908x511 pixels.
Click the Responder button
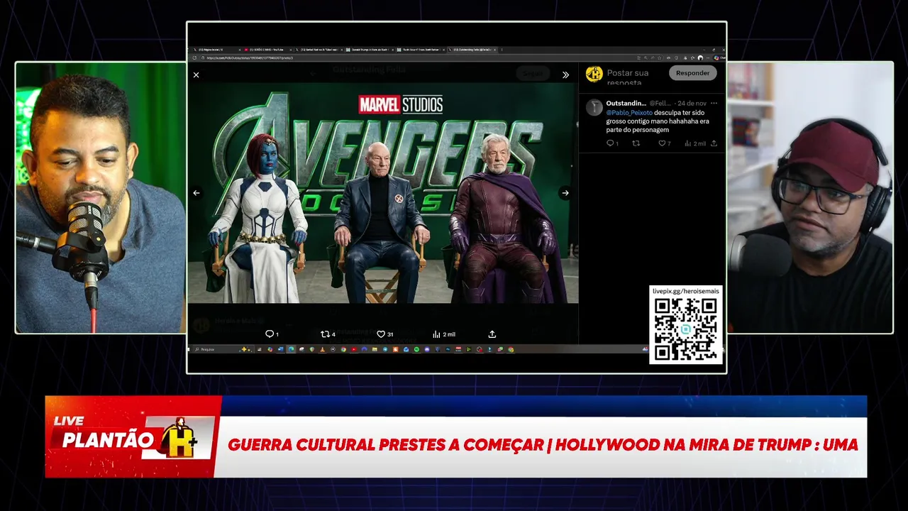tap(692, 73)
